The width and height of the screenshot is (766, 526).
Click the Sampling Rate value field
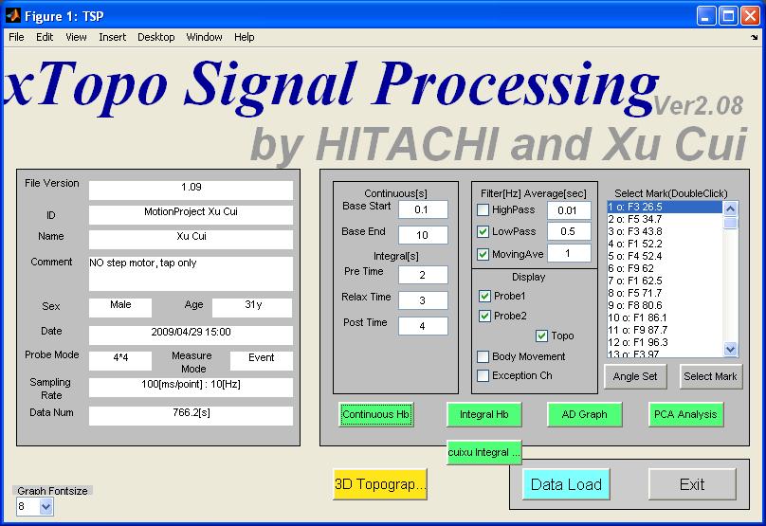[x=191, y=388]
